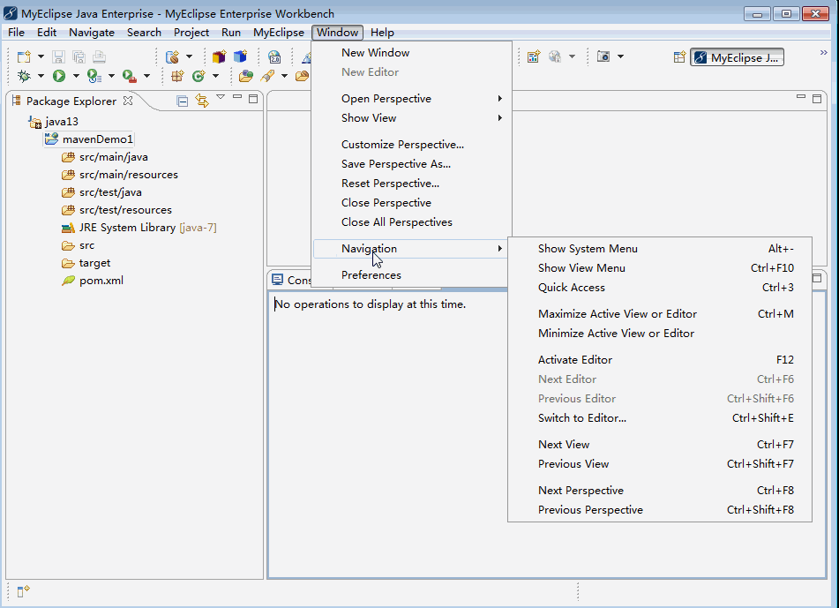Expand the External Tools dropdown arrow
This screenshot has height=608, width=839.
pyautogui.click(x=146, y=76)
